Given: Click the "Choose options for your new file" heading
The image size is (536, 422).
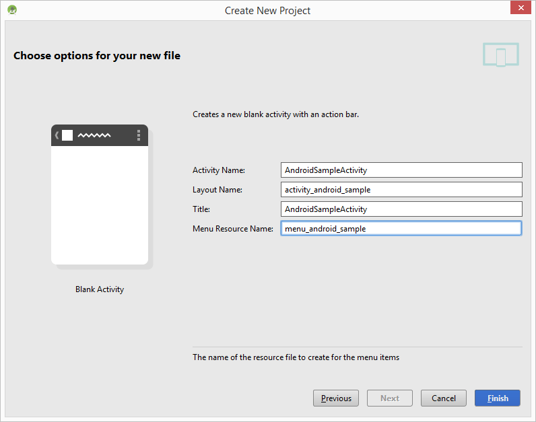Looking at the screenshot, I should 97,56.
